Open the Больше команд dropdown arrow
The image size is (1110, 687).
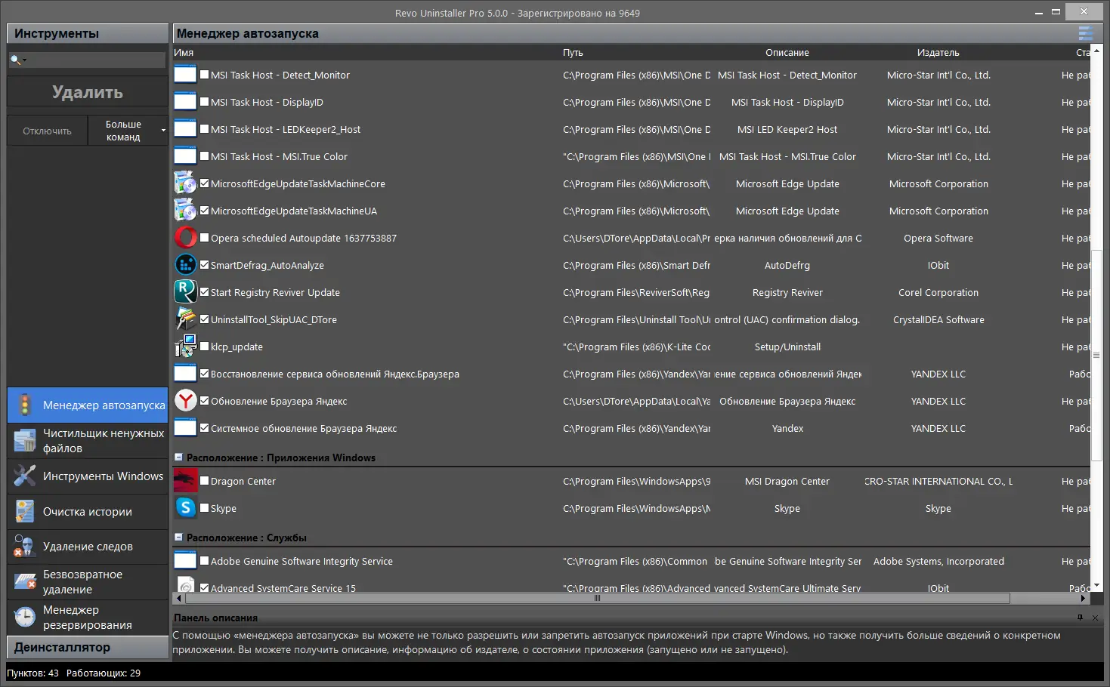162,129
